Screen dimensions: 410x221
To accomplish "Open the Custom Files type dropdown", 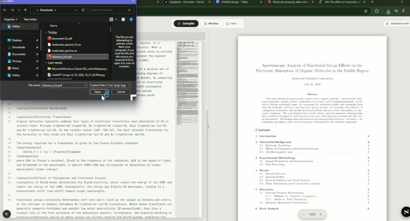I will pyautogui.click(x=110, y=85).
